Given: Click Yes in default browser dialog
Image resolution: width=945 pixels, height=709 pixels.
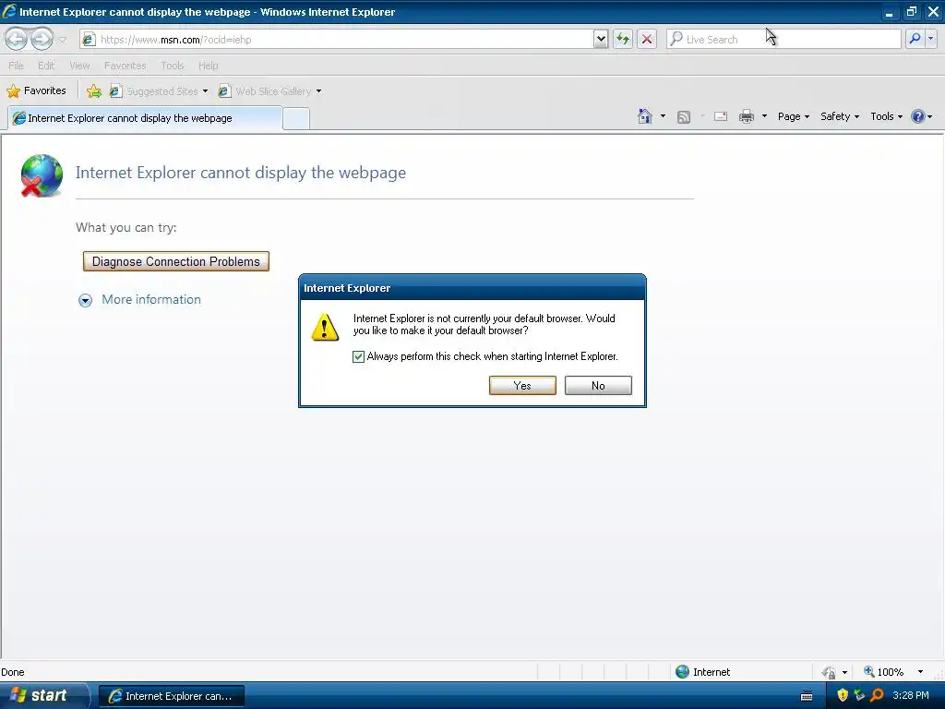Looking at the screenshot, I should coord(522,386).
